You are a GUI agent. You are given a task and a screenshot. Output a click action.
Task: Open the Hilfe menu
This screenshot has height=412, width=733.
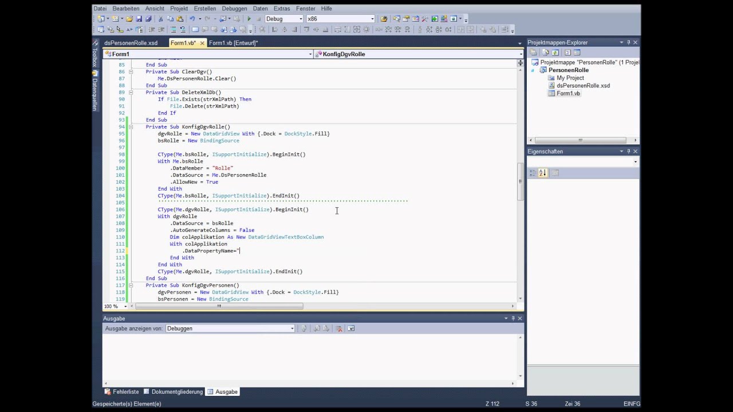(326, 9)
